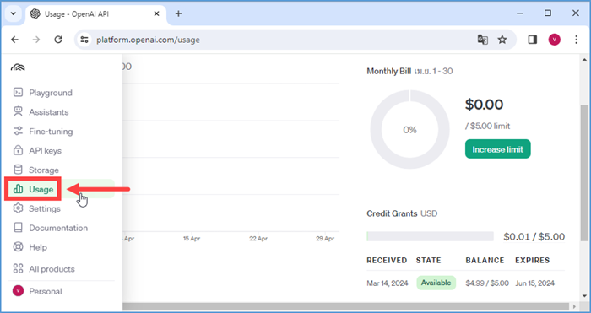591x313 pixels.
Task: Open the Chrome three-dot menu
Action: pyautogui.click(x=576, y=40)
